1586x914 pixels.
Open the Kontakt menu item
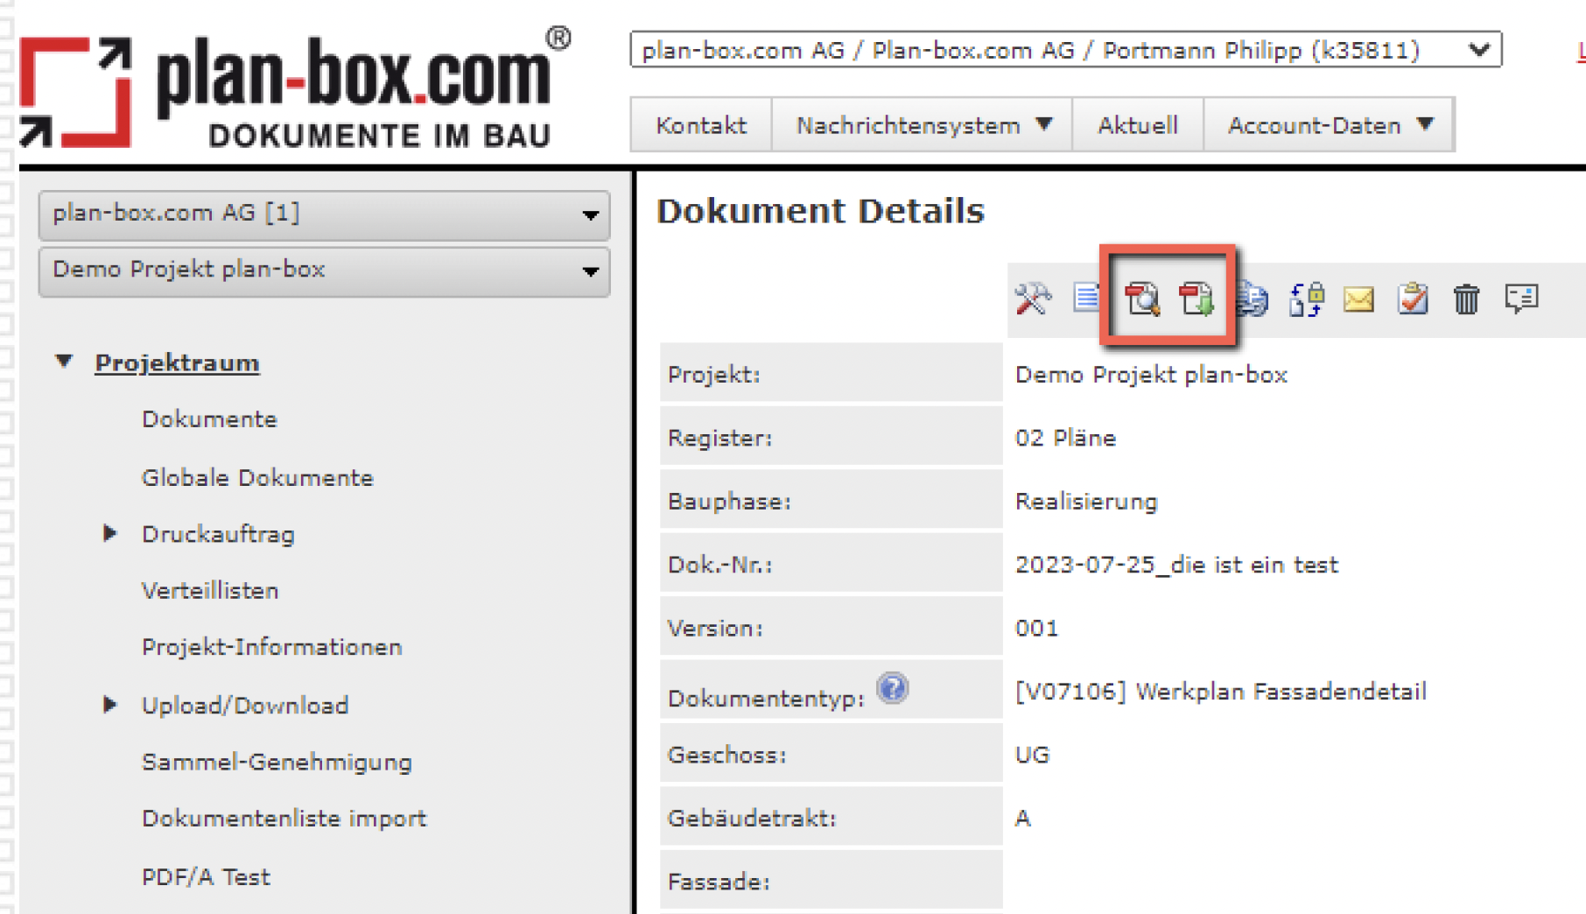pos(701,125)
